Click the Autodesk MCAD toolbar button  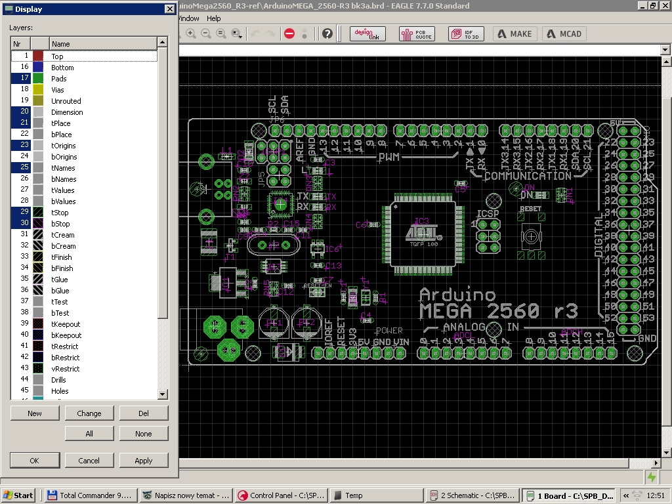(565, 34)
